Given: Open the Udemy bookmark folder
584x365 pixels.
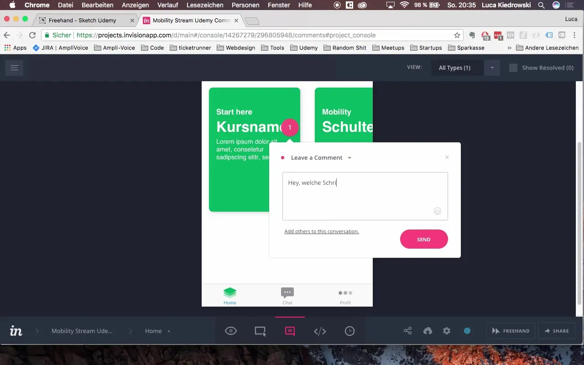Looking at the screenshot, I should [304, 47].
